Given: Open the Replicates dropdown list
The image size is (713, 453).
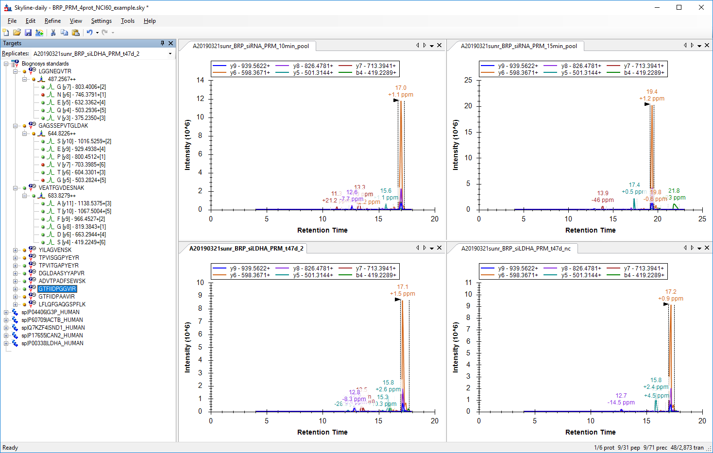Looking at the screenshot, I should point(170,54).
